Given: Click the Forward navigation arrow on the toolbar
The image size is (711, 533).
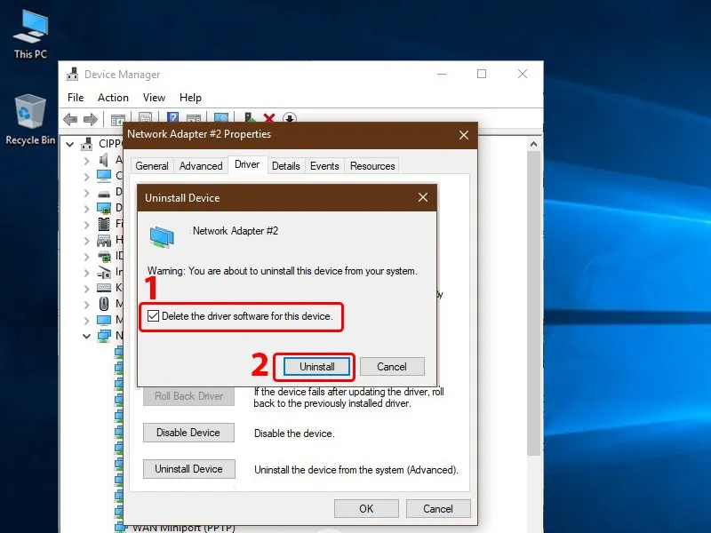Looking at the screenshot, I should click(90, 119).
